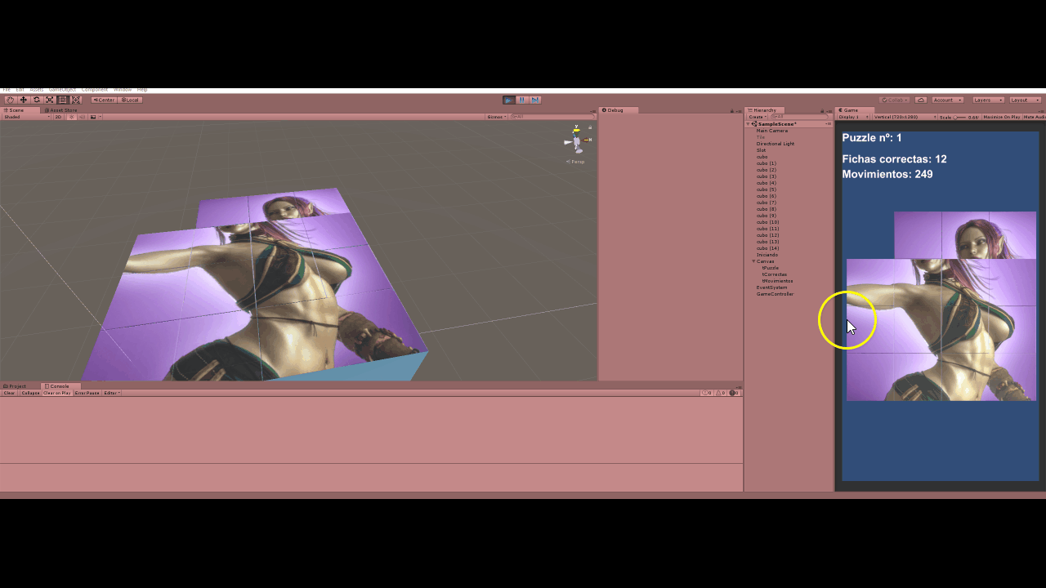Viewport: 1046px width, 588px height.
Task: Open the File menu
Action: pyautogui.click(x=7, y=89)
